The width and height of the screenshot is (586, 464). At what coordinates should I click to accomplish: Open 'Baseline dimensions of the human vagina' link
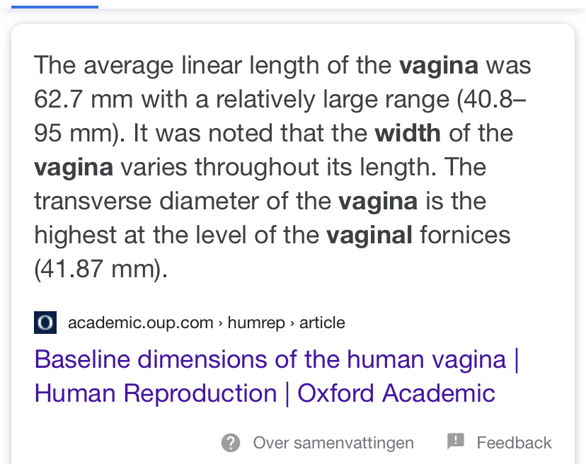point(270,359)
